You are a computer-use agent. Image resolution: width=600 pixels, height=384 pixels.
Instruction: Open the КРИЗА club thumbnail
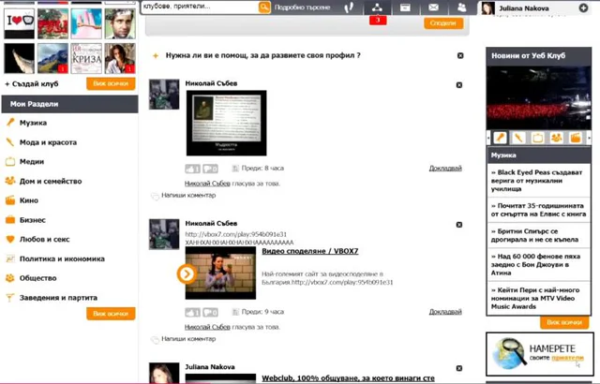click(86, 58)
